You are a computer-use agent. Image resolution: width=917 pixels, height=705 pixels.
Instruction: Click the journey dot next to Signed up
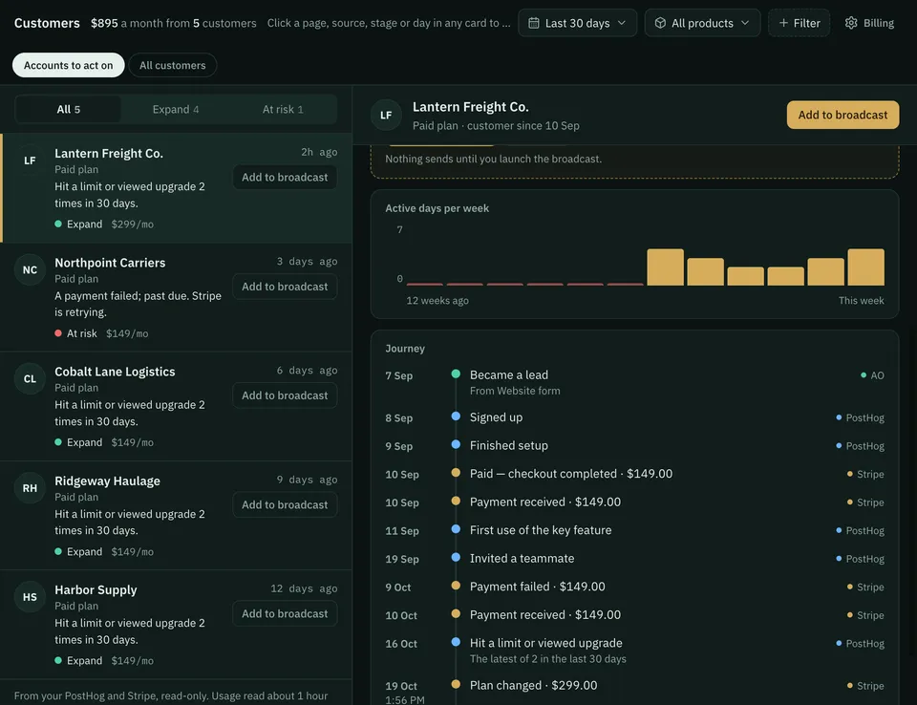point(456,416)
